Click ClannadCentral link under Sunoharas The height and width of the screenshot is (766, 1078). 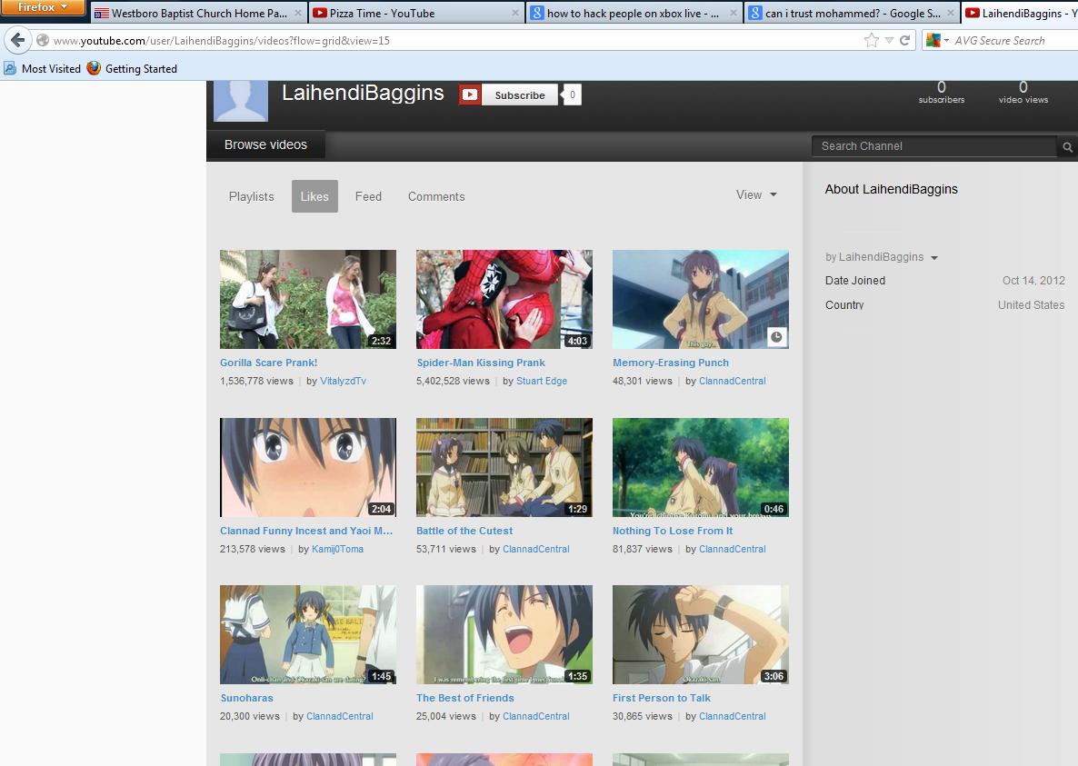coord(340,716)
